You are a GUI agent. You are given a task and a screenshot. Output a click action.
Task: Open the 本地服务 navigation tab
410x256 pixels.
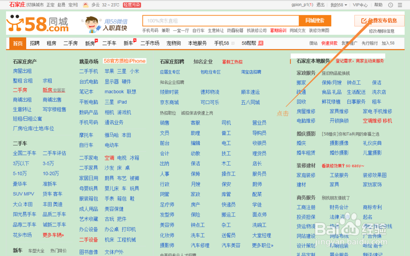click(x=198, y=43)
